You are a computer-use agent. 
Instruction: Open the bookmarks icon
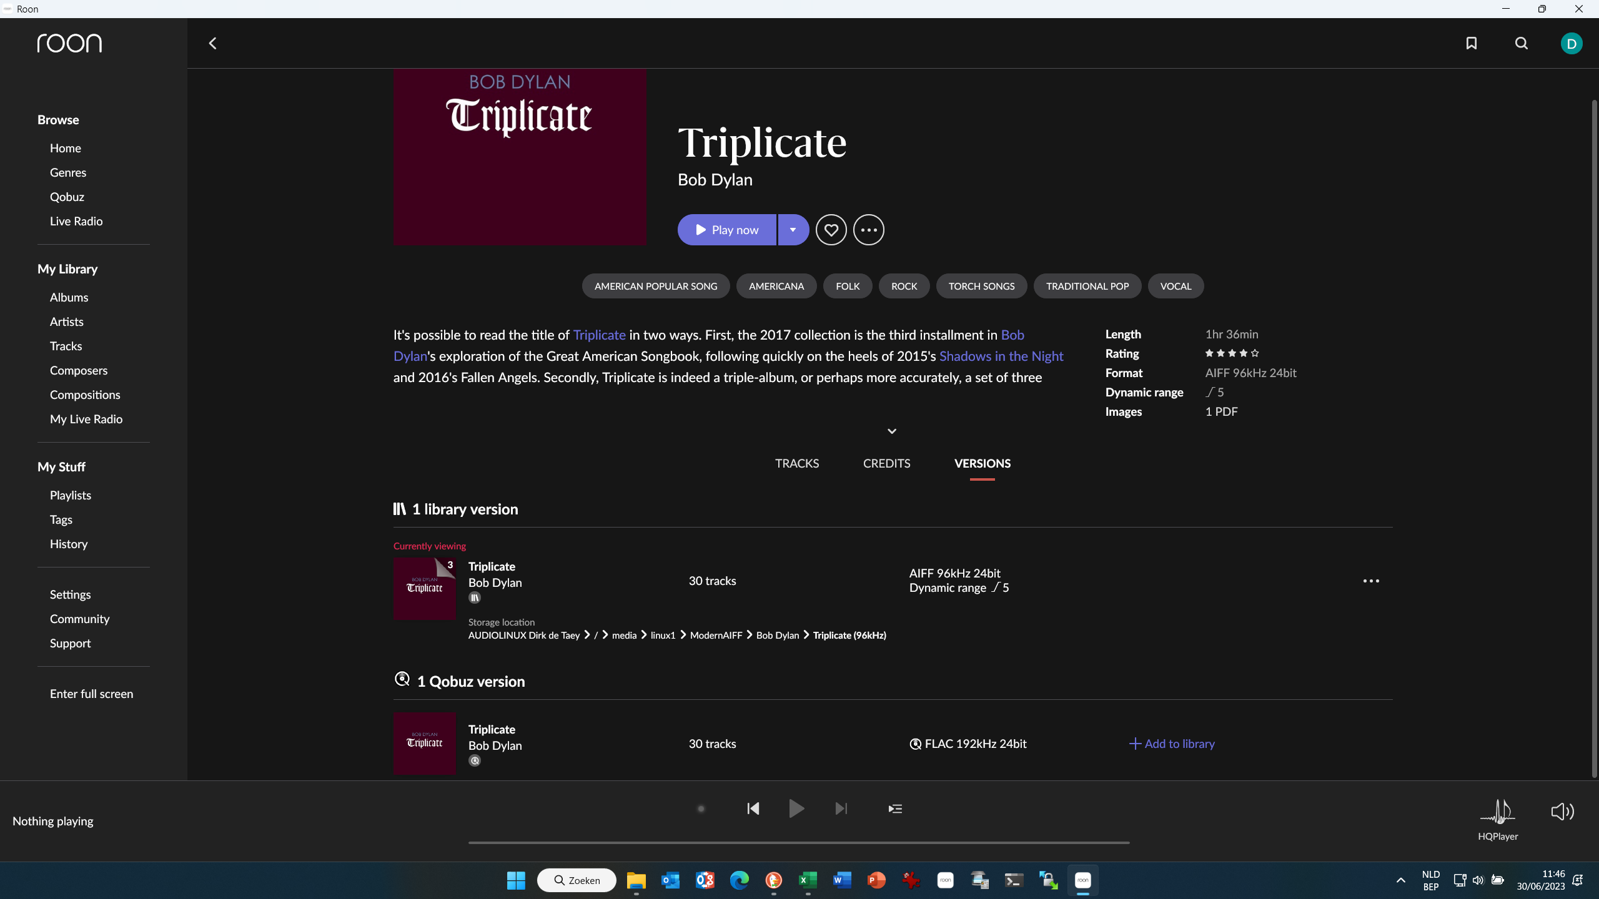(x=1472, y=43)
